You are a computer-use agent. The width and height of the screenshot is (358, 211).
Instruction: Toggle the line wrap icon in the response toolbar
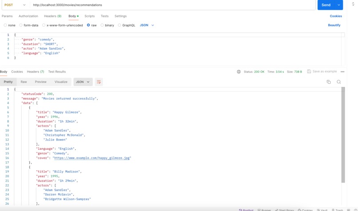tap(99, 82)
